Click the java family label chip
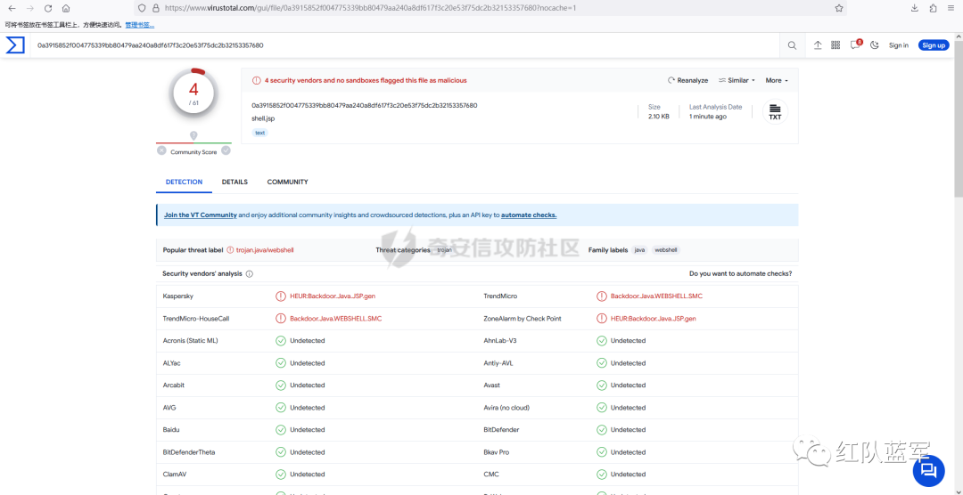 pos(640,250)
